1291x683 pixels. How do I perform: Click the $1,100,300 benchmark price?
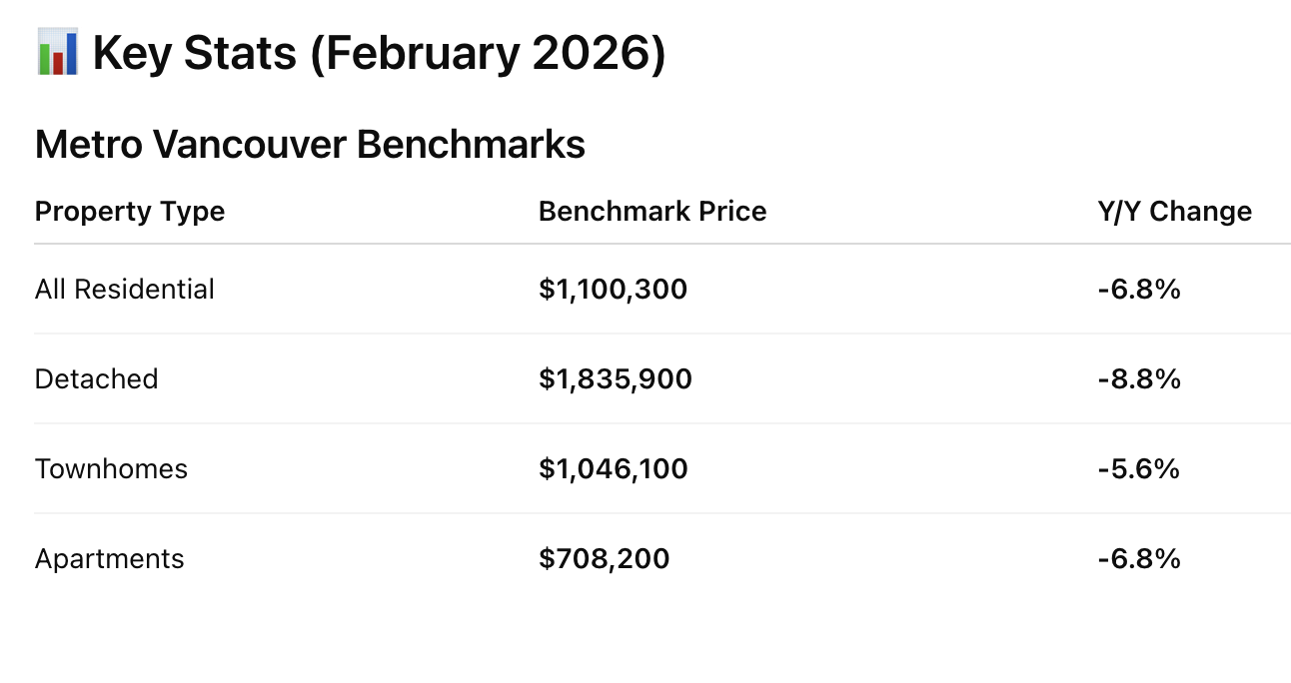[614, 290]
